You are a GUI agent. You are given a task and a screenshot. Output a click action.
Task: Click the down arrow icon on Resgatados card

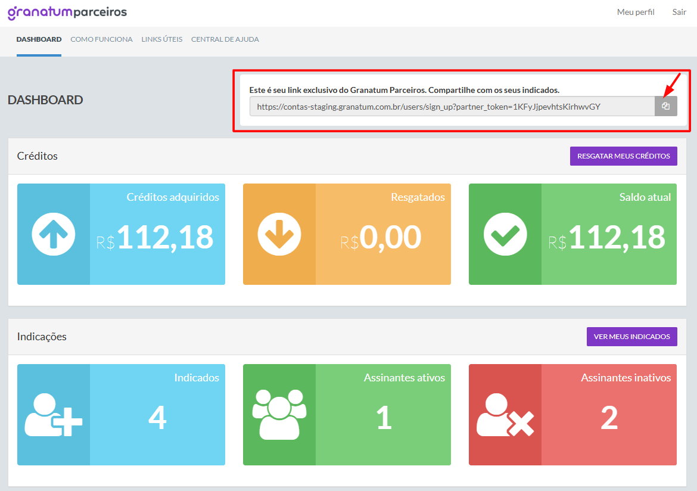pyautogui.click(x=279, y=234)
